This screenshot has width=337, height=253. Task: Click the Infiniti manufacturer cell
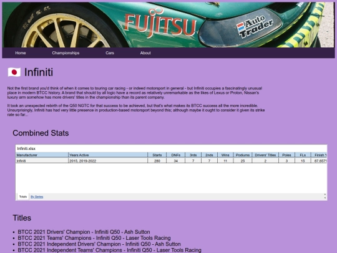[x=42, y=161]
